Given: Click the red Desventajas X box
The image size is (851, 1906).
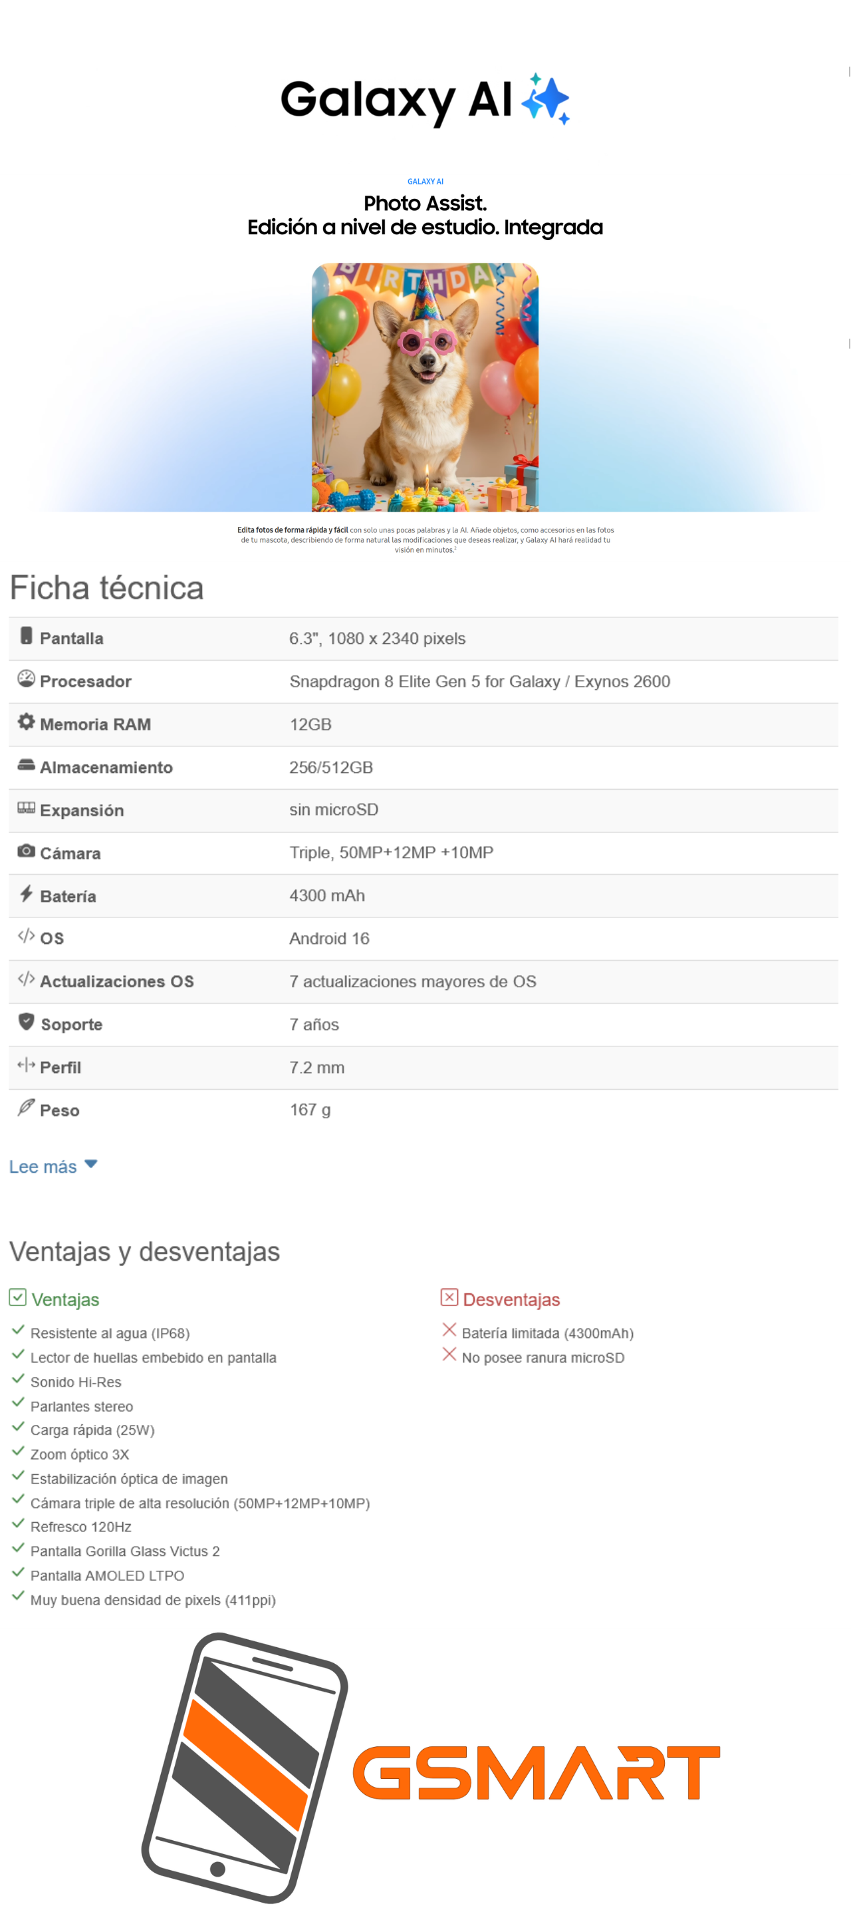Looking at the screenshot, I should pos(449,1297).
